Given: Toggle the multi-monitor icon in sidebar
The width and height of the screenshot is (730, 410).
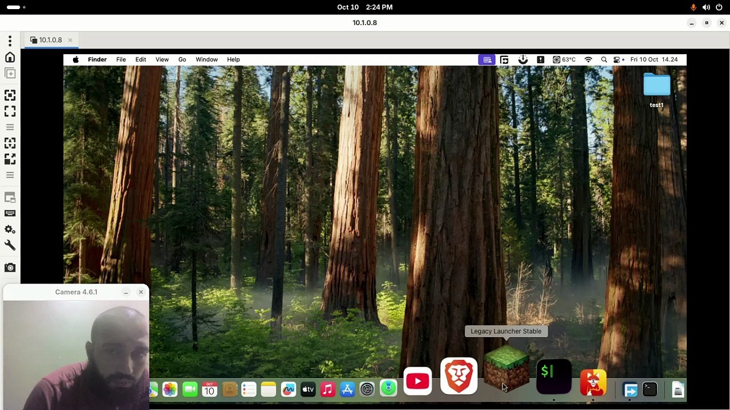Looking at the screenshot, I should click(x=10, y=198).
